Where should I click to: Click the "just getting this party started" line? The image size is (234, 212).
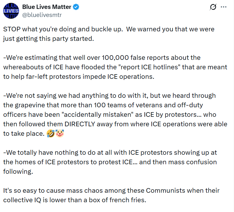pyautogui.click(x=48, y=39)
